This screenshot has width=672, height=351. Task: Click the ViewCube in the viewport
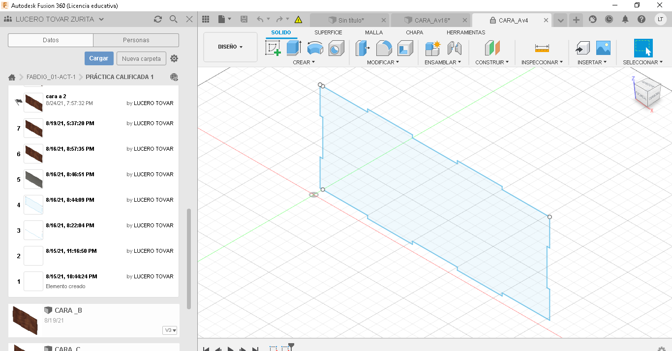click(x=646, y=92)
